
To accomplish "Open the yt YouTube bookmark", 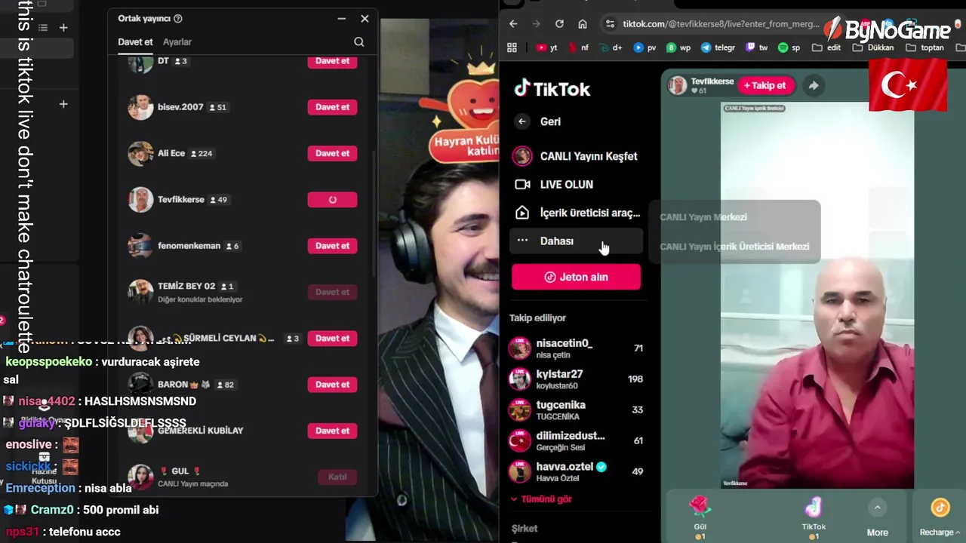I will (x=546, y=48).
